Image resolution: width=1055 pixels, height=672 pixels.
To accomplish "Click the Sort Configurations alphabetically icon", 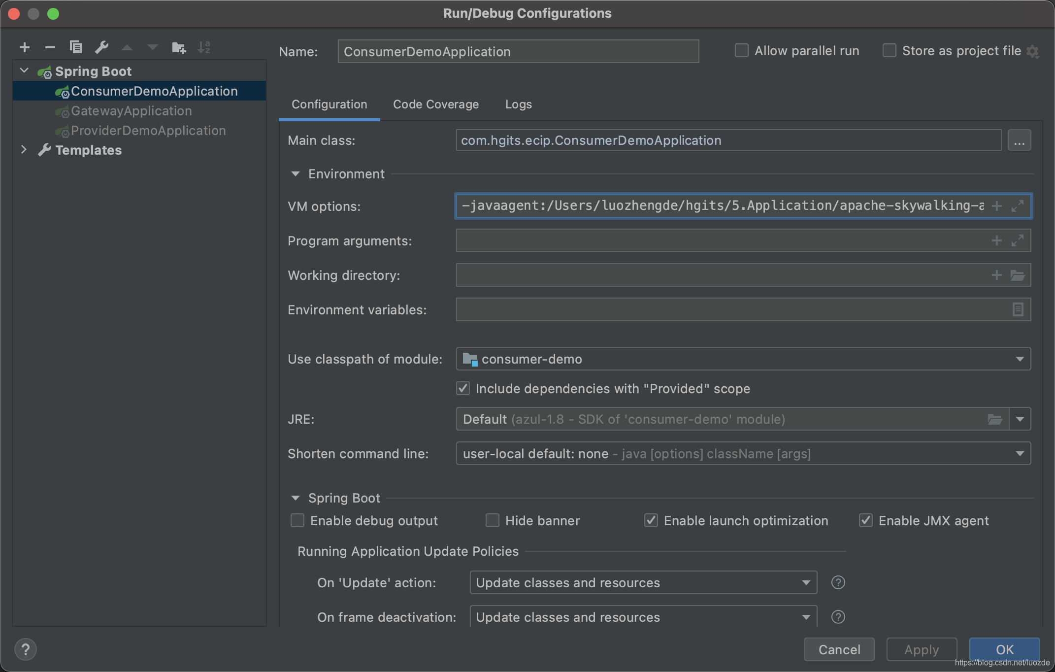I will coord(204,47).
